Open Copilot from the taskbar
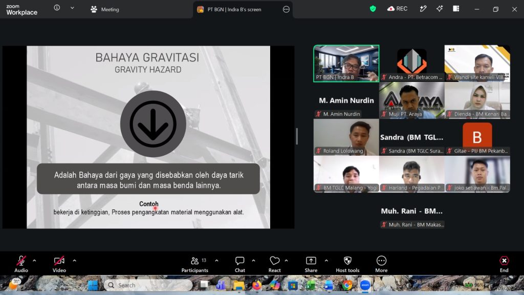The width and height of the screenshot is (524, 295). coord(275,285)
